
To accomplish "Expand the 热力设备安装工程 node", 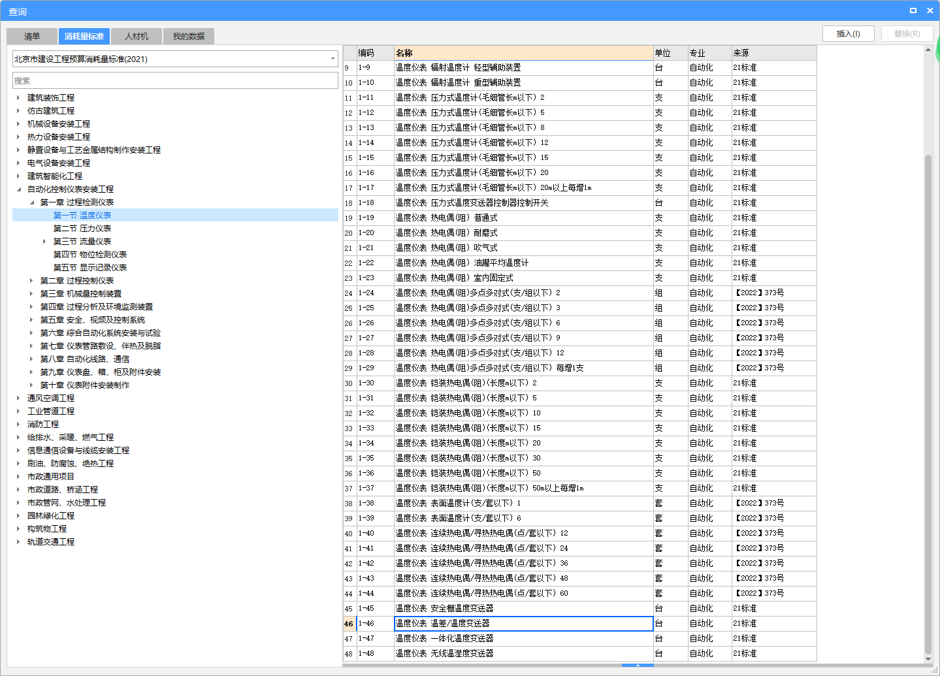I will (18, 137).
